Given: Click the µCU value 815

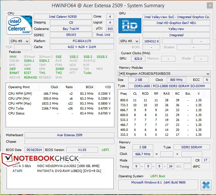Looking at the screenshot, I should click(110, 29).
